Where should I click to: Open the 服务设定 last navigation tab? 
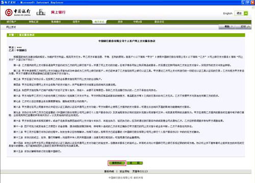pos(159,22)
